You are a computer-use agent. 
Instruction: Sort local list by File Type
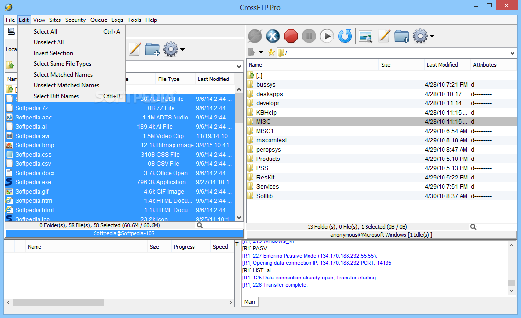[x=175, y=79]
